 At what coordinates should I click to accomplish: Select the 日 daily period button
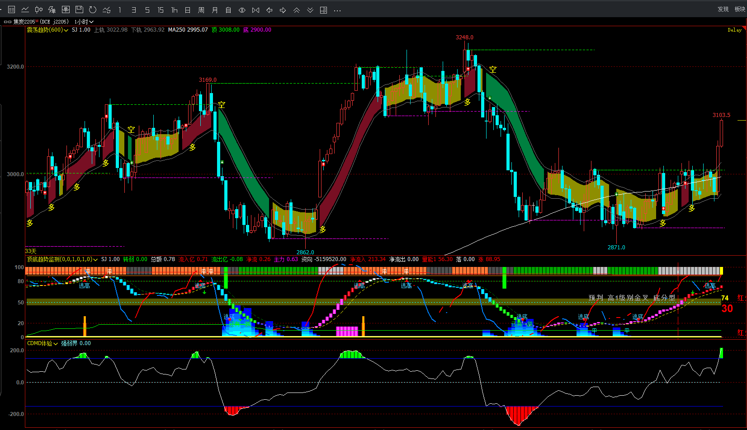188,9
